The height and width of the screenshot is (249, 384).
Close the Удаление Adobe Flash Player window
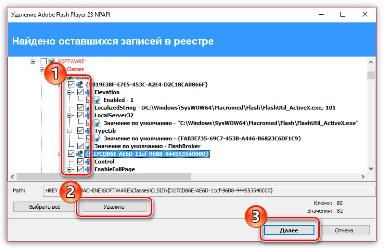pyautogui.click(x=365, y=14)
